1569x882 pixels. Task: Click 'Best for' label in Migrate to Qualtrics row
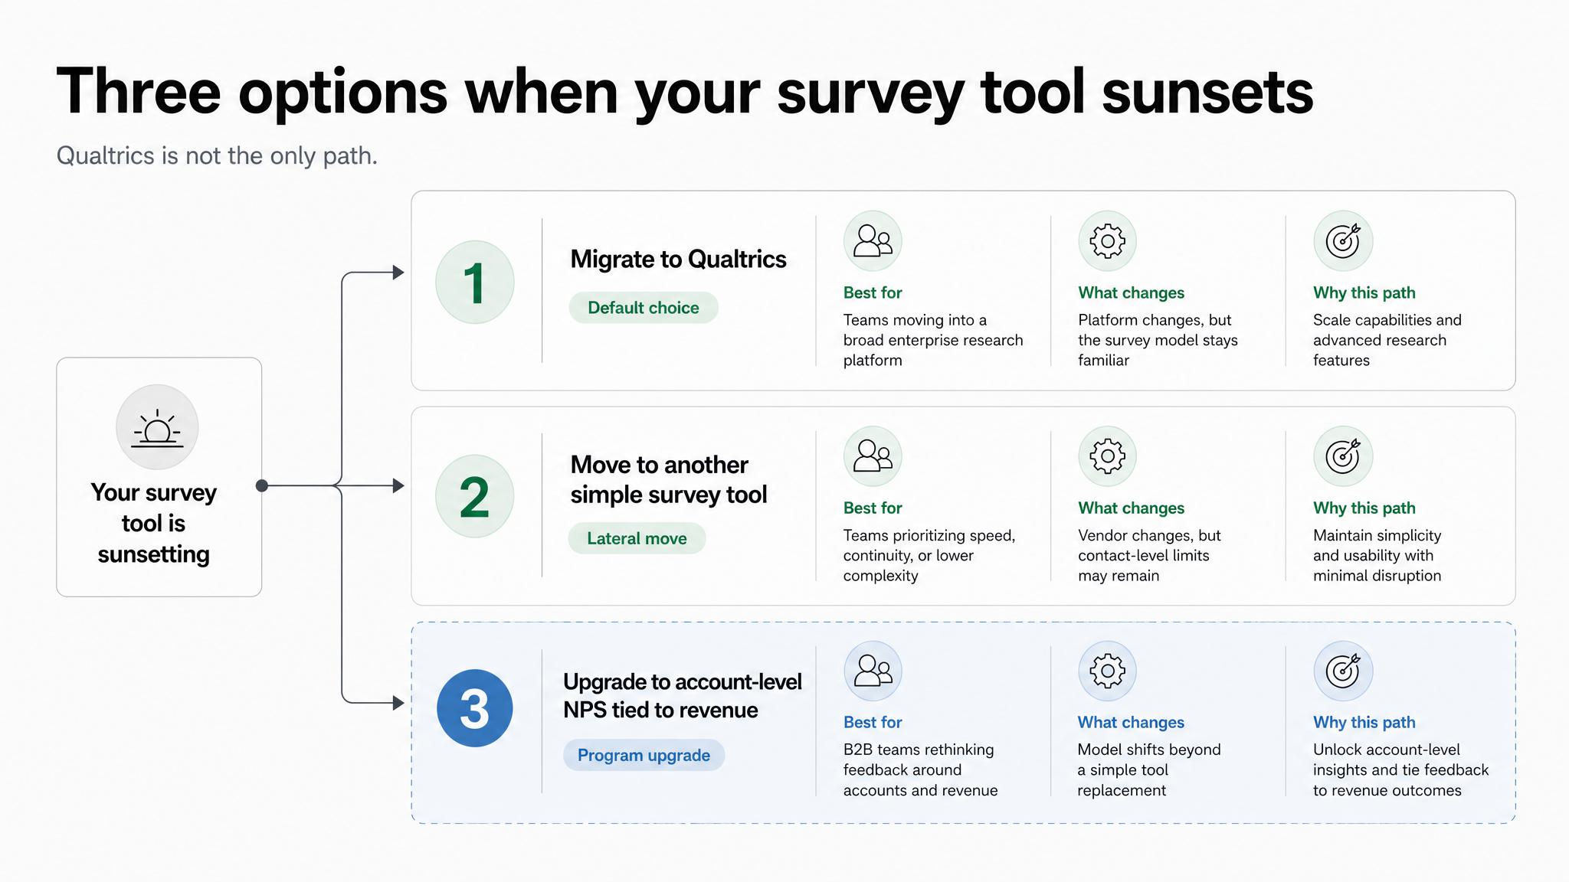click(873, 292)
